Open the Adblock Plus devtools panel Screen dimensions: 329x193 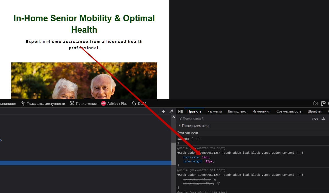[114, 104]
